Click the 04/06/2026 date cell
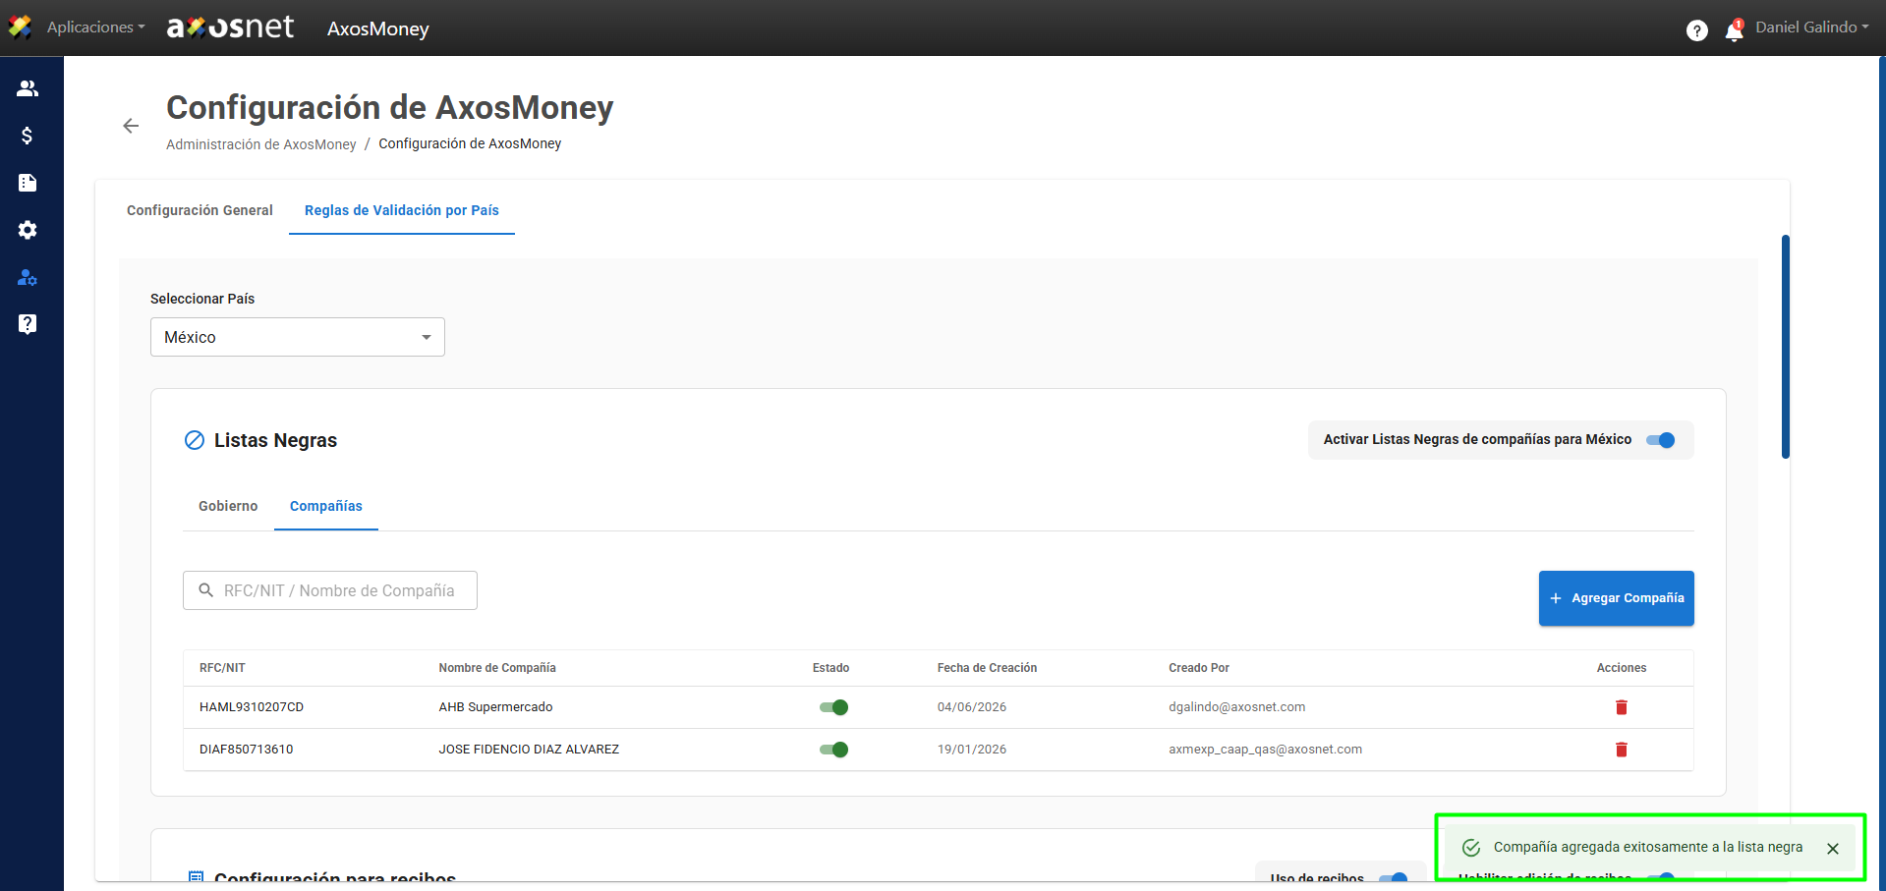The width and height of the screenshot is (1886, 891). [972, 707]
